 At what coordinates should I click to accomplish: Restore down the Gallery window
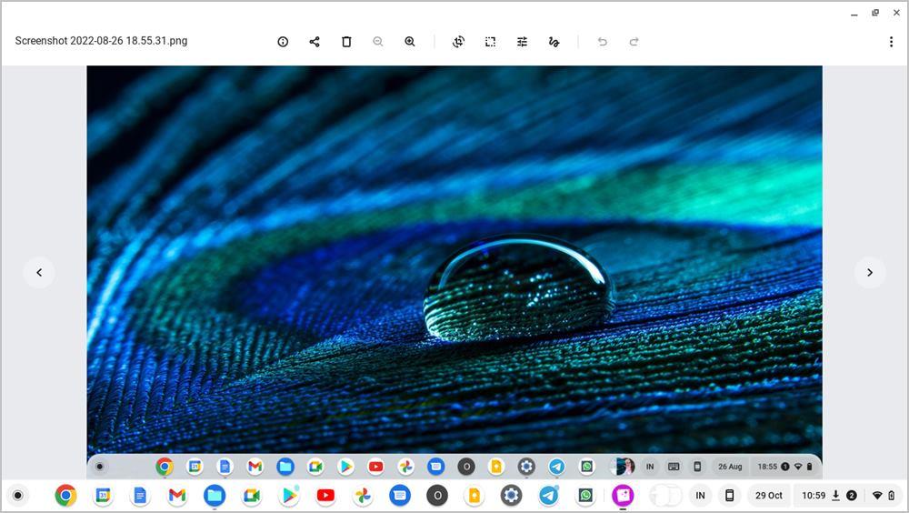[x=875, y=13]
